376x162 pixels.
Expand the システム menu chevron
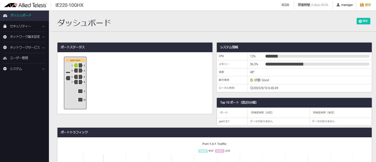[x=44, y=69]
